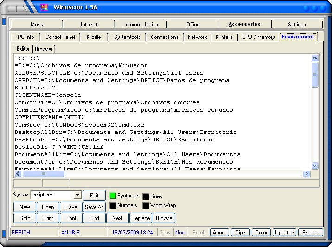Create a New document

coord(25,207)
